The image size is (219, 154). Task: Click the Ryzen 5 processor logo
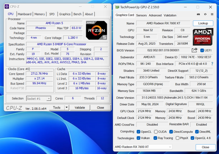[96, 30]
